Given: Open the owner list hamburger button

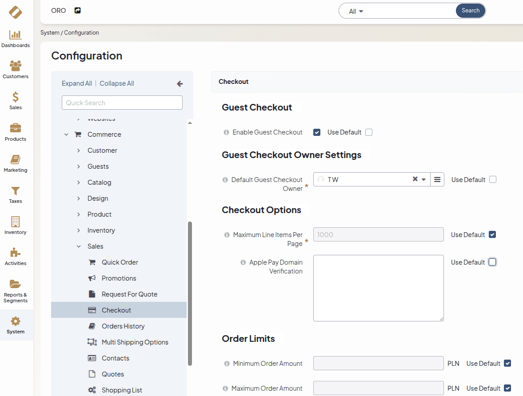Looking at the screenshot, I should [437, 179].
